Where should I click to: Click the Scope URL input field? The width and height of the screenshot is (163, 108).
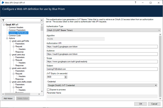[x=102, y=62]
